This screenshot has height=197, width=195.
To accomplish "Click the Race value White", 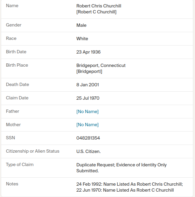I will tap(82, 39).
